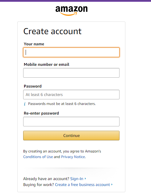This screenshot has width=151, height=195.
Task: Click the yellow Continue button
Action: (x=71, y=136)
